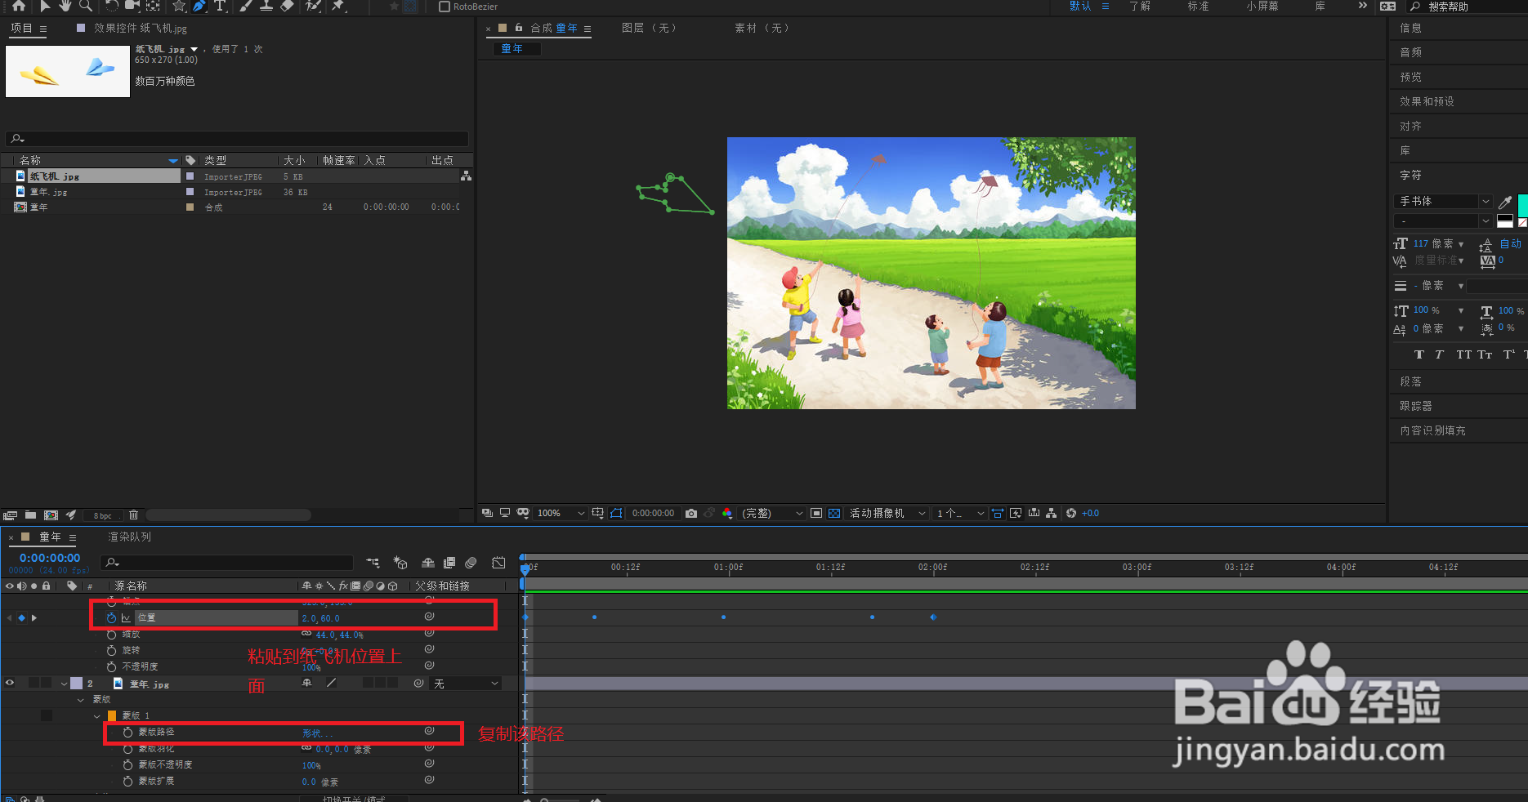Toggle visibility eye of 童年.jpg layer

pyautogui.click(x=10, y=683)
